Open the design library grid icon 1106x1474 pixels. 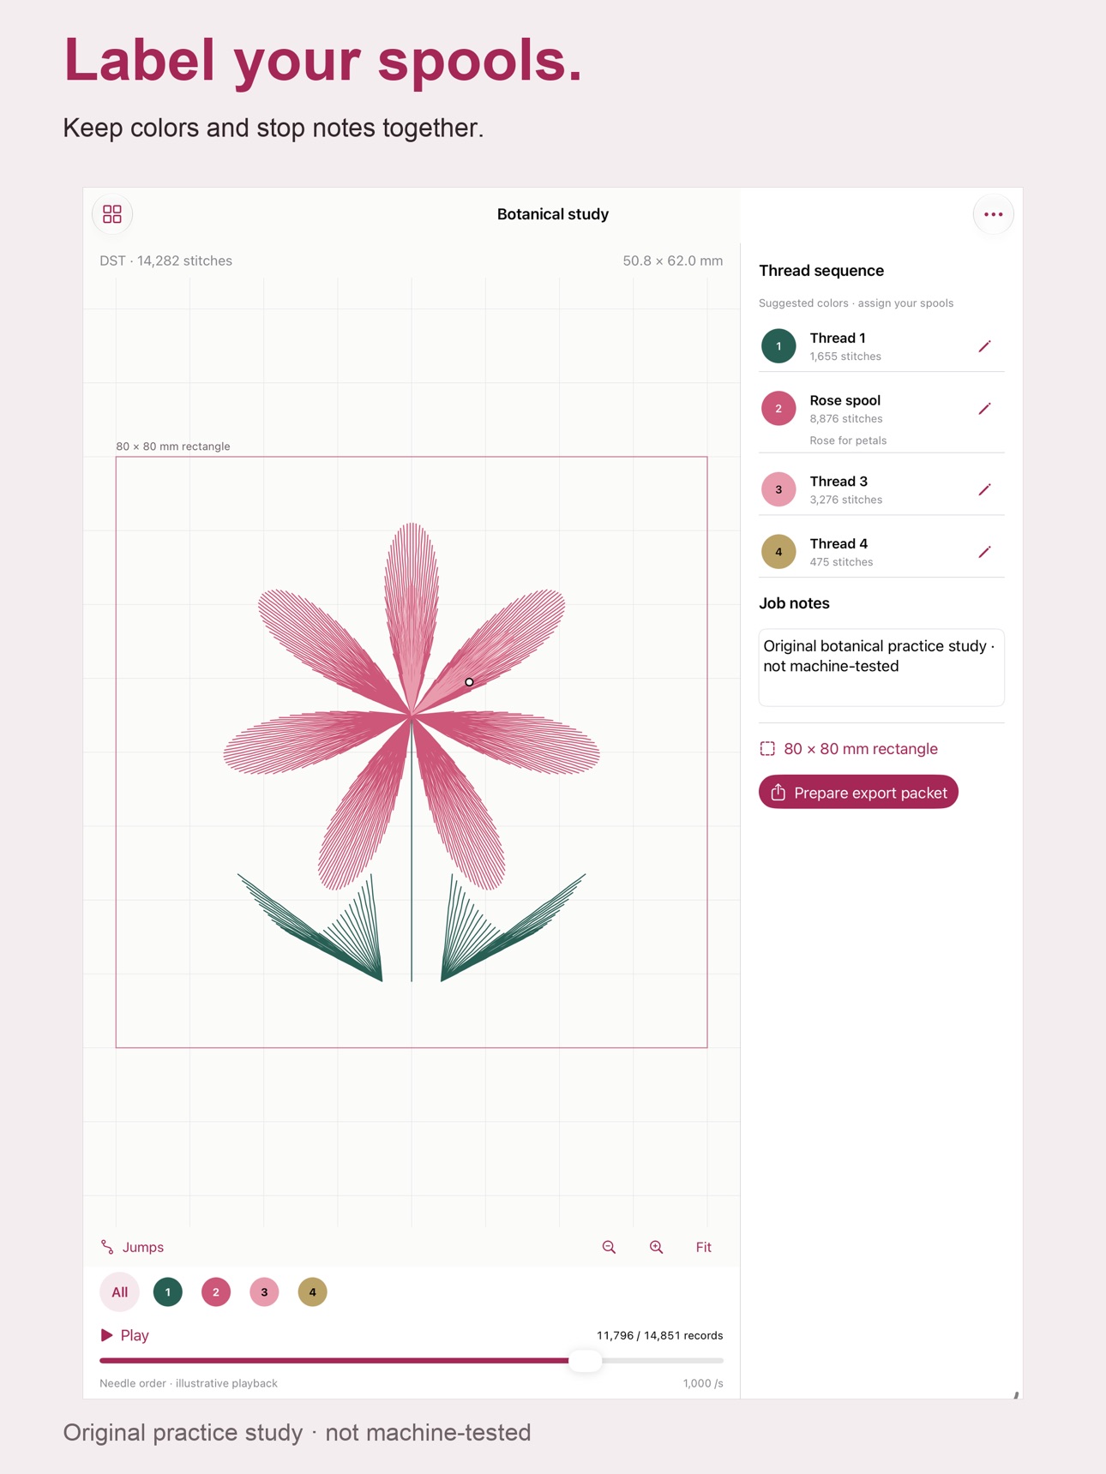pos(112,214)
